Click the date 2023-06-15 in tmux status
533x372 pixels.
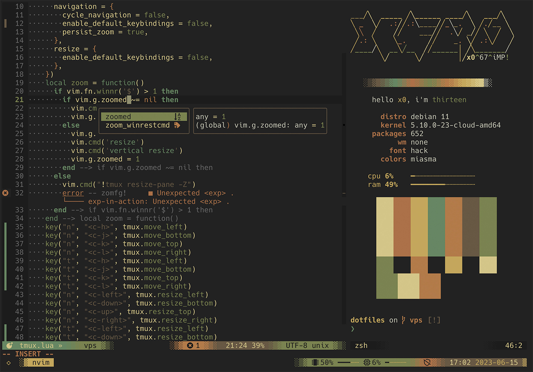496,362
